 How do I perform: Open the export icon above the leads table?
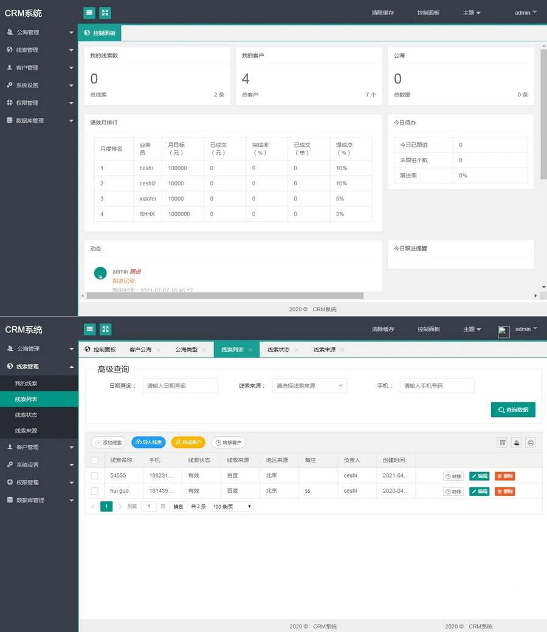pyautogui.click(x=517, y=442)
